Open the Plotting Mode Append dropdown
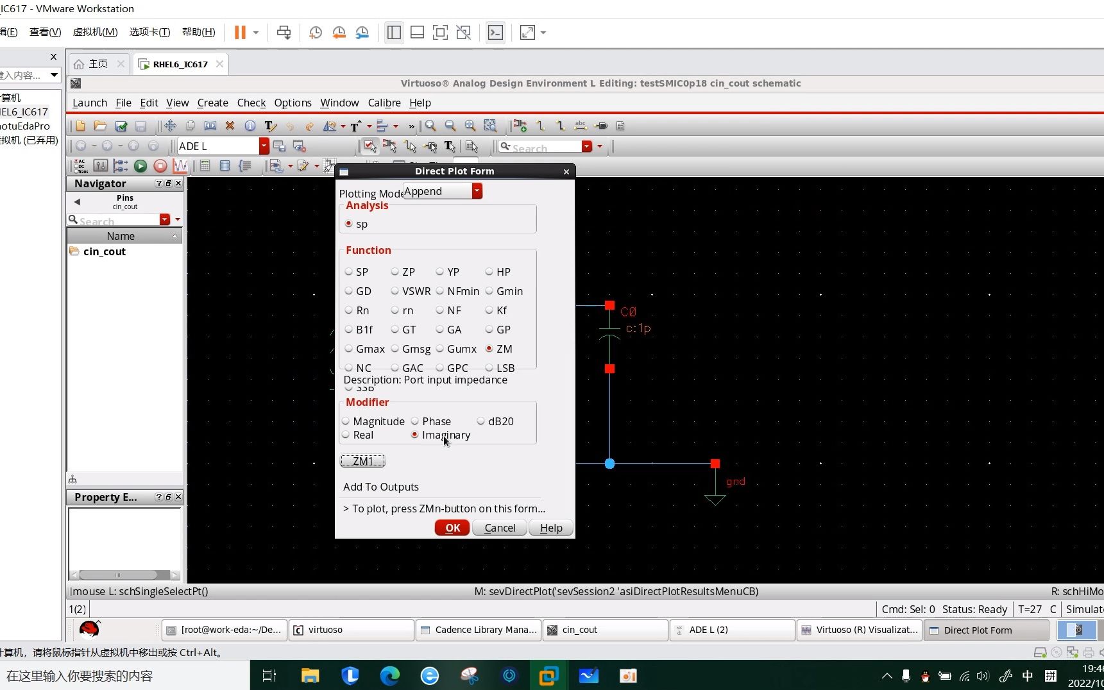The image size is (1104, 690). click(x=477, y=190)
